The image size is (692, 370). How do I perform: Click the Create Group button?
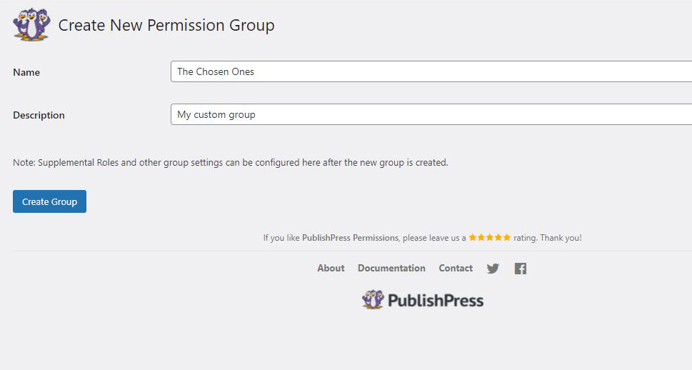click(x=49, y=201)
